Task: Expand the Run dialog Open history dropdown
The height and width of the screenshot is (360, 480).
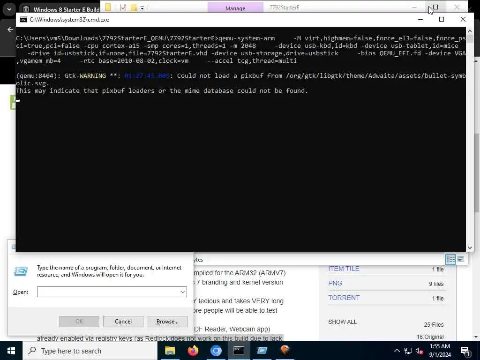Action: [x=183, y=292]
